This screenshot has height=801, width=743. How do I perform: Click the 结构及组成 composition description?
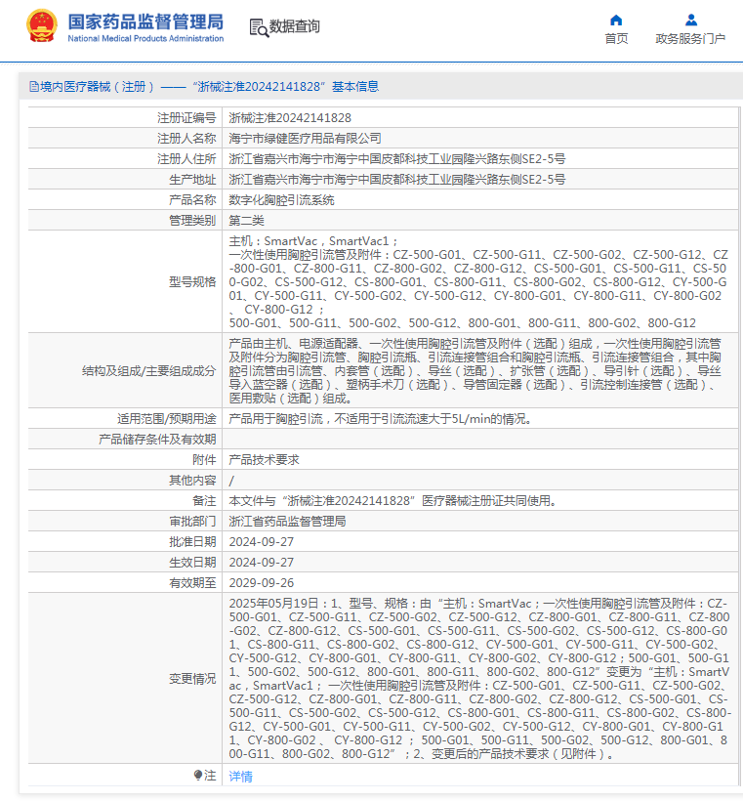pyautogui.click(x=475, y=370)
